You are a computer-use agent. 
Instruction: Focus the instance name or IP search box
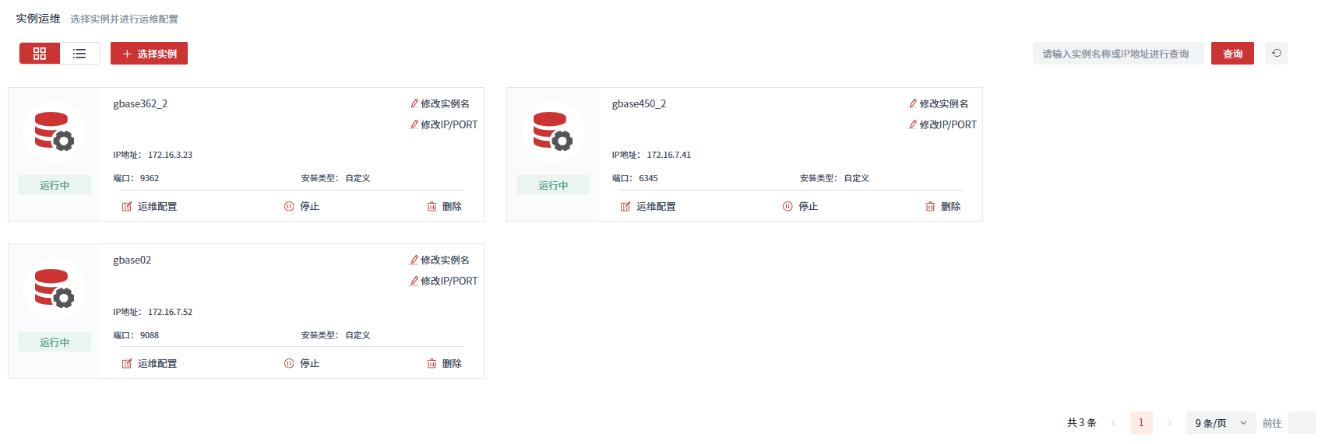point(1117,54)
